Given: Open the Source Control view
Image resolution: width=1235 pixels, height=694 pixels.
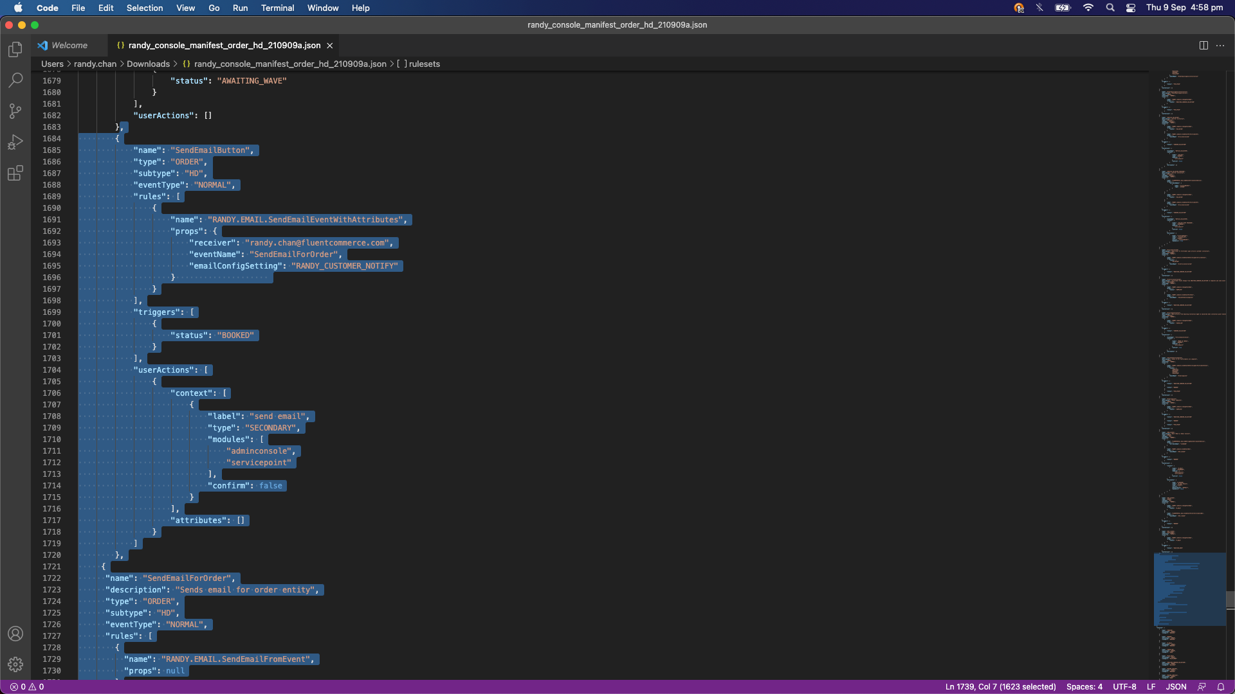Looking at the screenshot, I should (x=15, y=111).
